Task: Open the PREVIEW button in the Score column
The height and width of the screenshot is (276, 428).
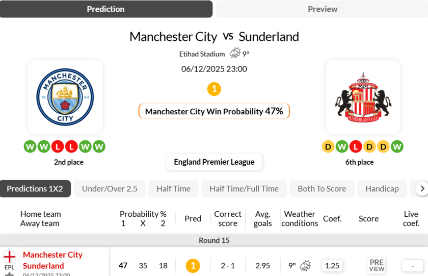Action: click(x=377, y=265)
